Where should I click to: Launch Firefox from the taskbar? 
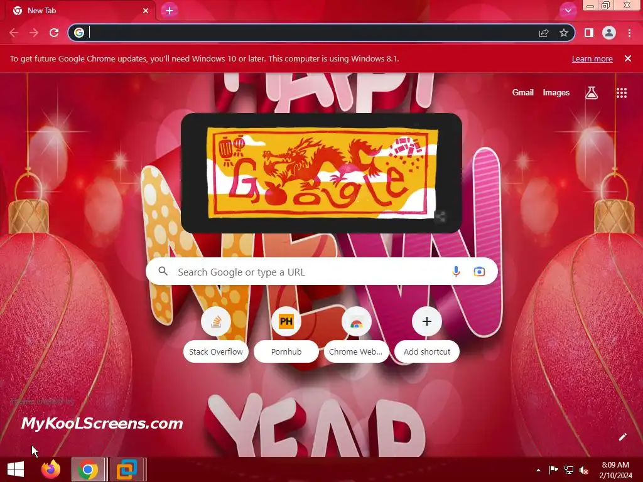[x=51, y=469]
